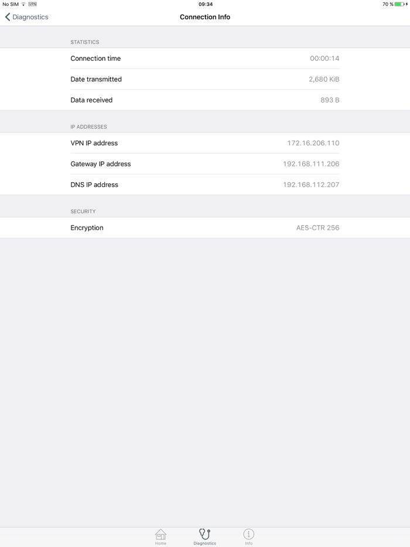Tap the Encryption row under Security
The width and height of the screenshot is (410, 547).
click(204, 228)
